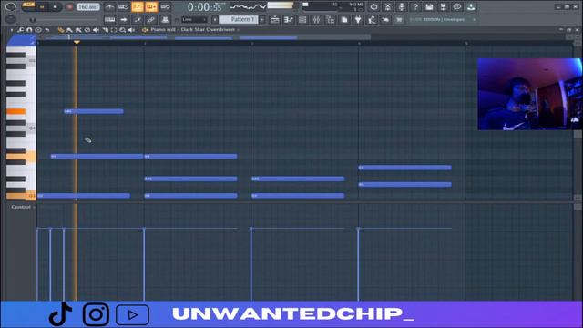
Task: Disable the recording countdown
Action: tap(138, 6)
